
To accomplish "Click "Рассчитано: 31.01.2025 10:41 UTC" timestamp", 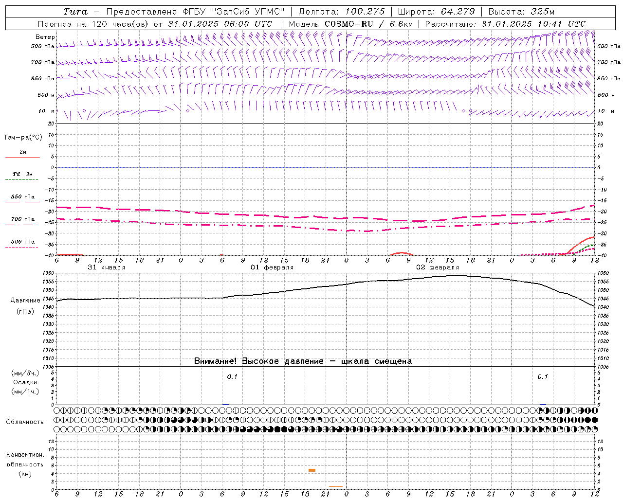I will 505,24.
